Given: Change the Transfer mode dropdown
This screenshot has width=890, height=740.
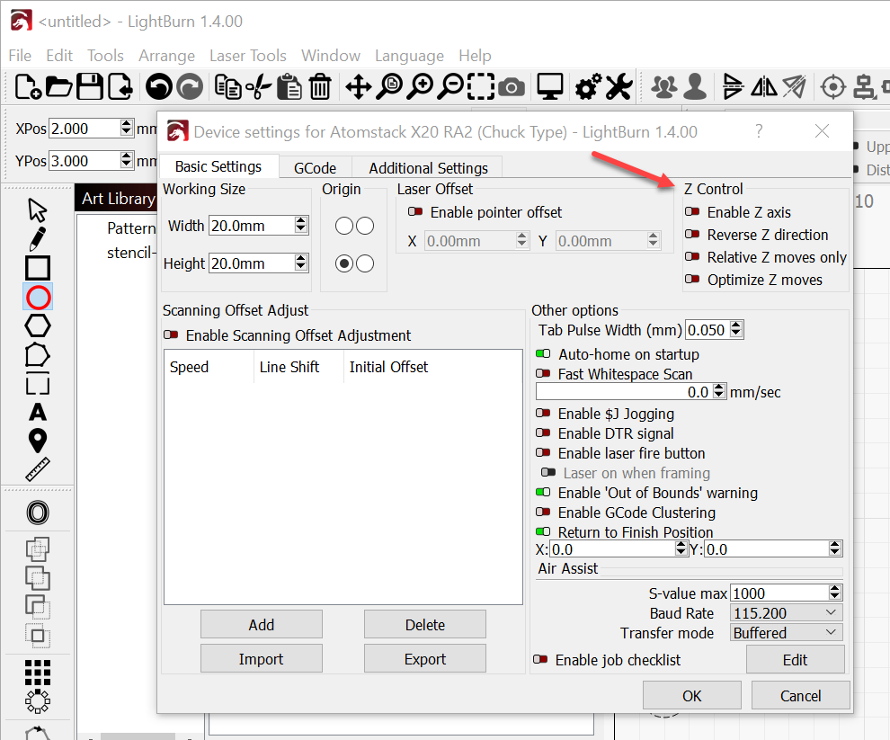Looking at the screenshot, I should click(x=785, y=632).
